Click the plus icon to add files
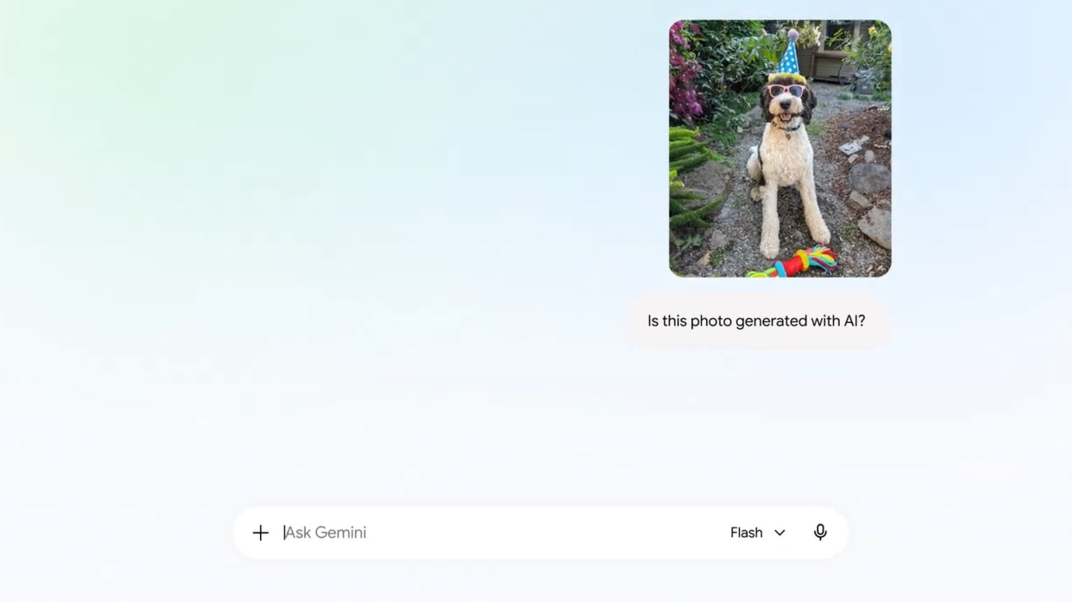This screenshot has height=602, width=1072. (x=260, y=532)
